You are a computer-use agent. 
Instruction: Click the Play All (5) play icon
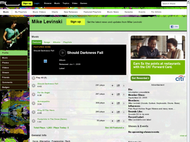(33, 78)
